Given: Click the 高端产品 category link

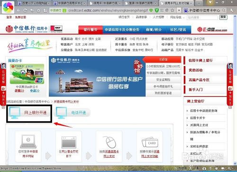Looking at the screenshot, I should [x=167, y=50].
